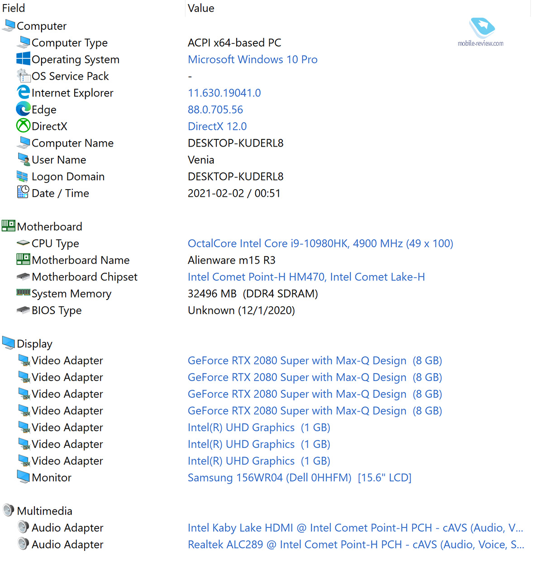Screen dimensions: 543x562
Task: Click the Computer Name row icon
Action: tap(24, 143)
